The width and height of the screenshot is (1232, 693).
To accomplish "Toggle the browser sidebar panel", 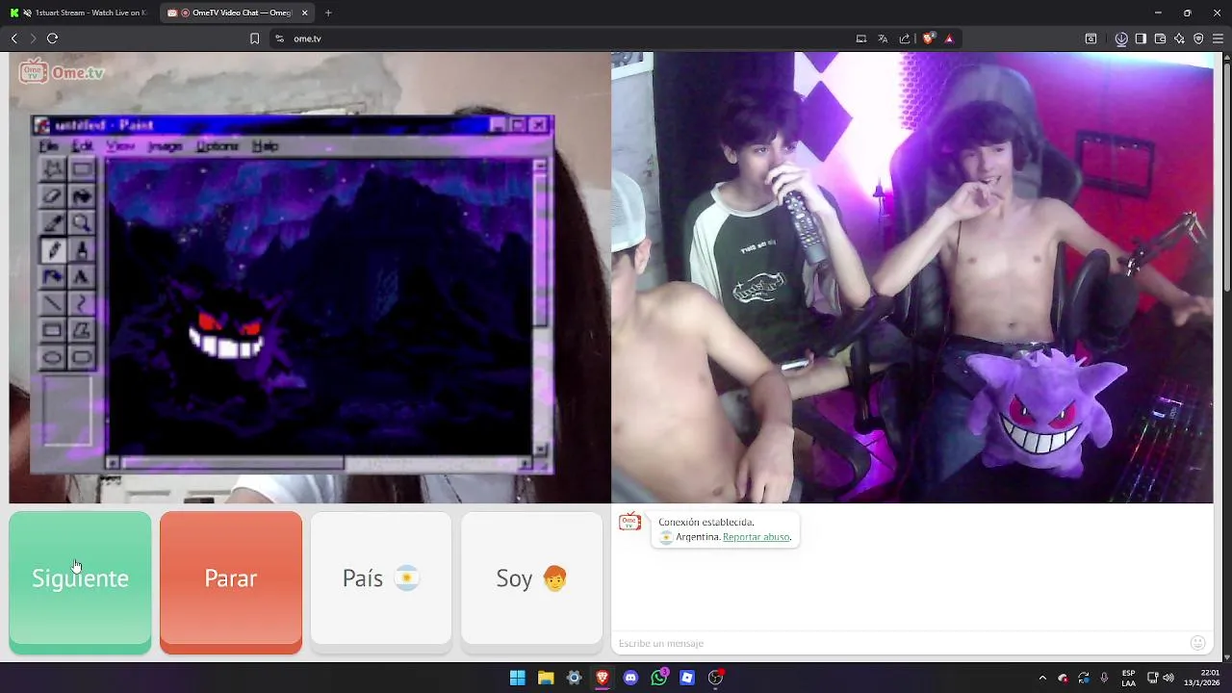I will click(1141, 38).
